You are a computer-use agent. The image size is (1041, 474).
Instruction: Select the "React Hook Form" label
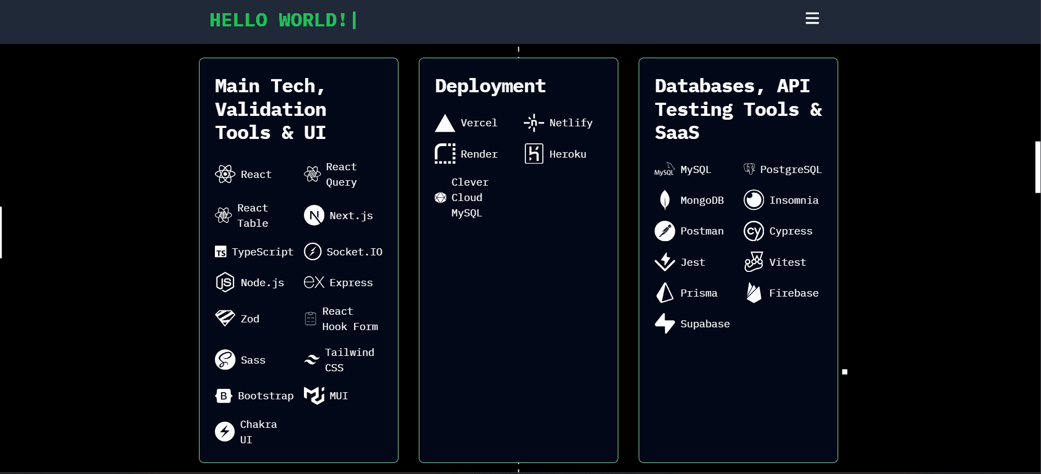click(x=350, y=319)
